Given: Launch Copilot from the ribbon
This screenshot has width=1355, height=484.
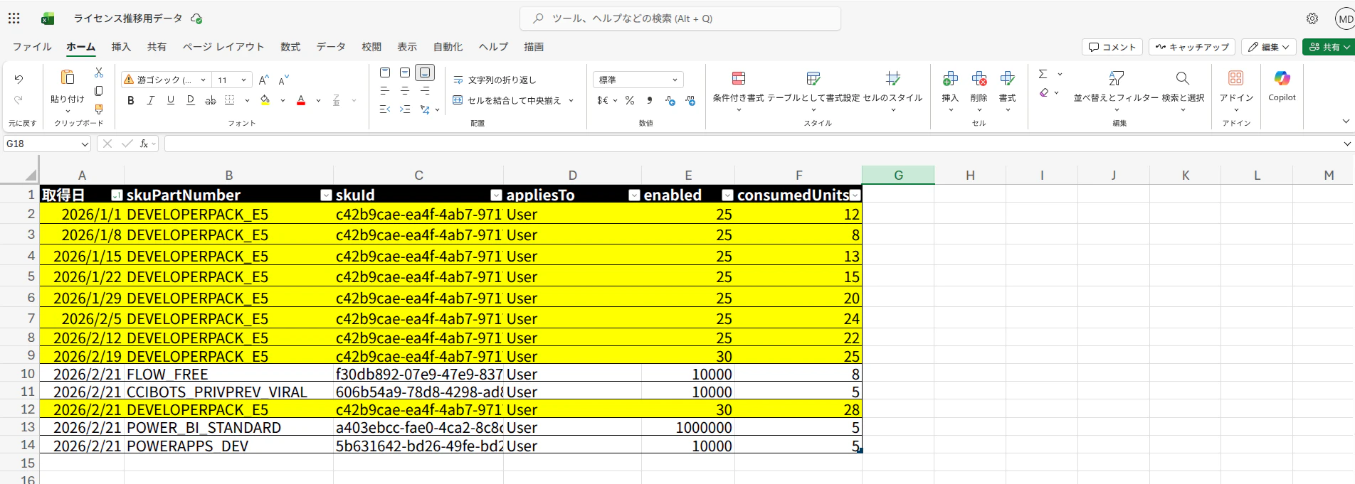Looking at the screenshot, I should point(1282,86).
